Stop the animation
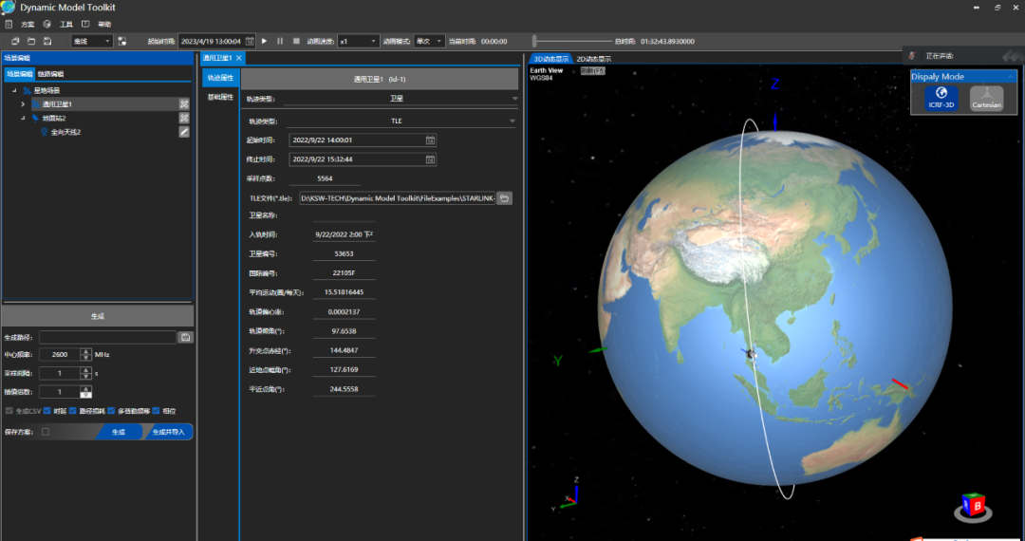This screenshot has height=541, width=1025. pyautogui.click(x=296, y=41)
